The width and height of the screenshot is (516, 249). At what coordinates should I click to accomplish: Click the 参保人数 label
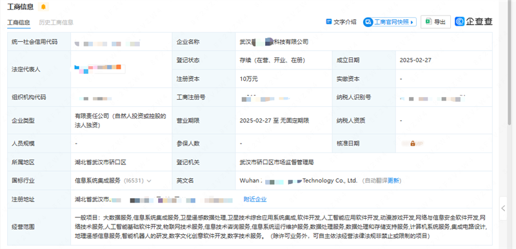pyautogui.click(x=188, y=143)
